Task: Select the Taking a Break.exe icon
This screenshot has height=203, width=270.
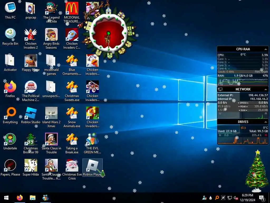Action: tap(72, 144)
